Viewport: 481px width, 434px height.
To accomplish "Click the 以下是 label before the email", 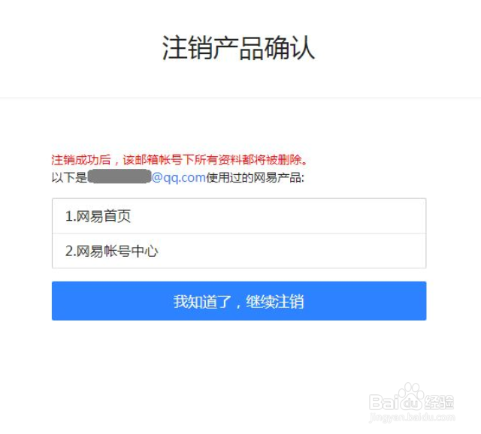I will coord(70,177).
